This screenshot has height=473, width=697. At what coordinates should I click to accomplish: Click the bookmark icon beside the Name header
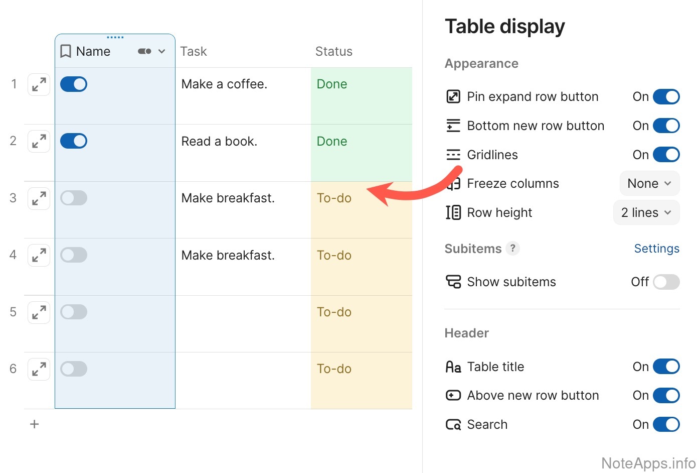(x=66, y=51)
